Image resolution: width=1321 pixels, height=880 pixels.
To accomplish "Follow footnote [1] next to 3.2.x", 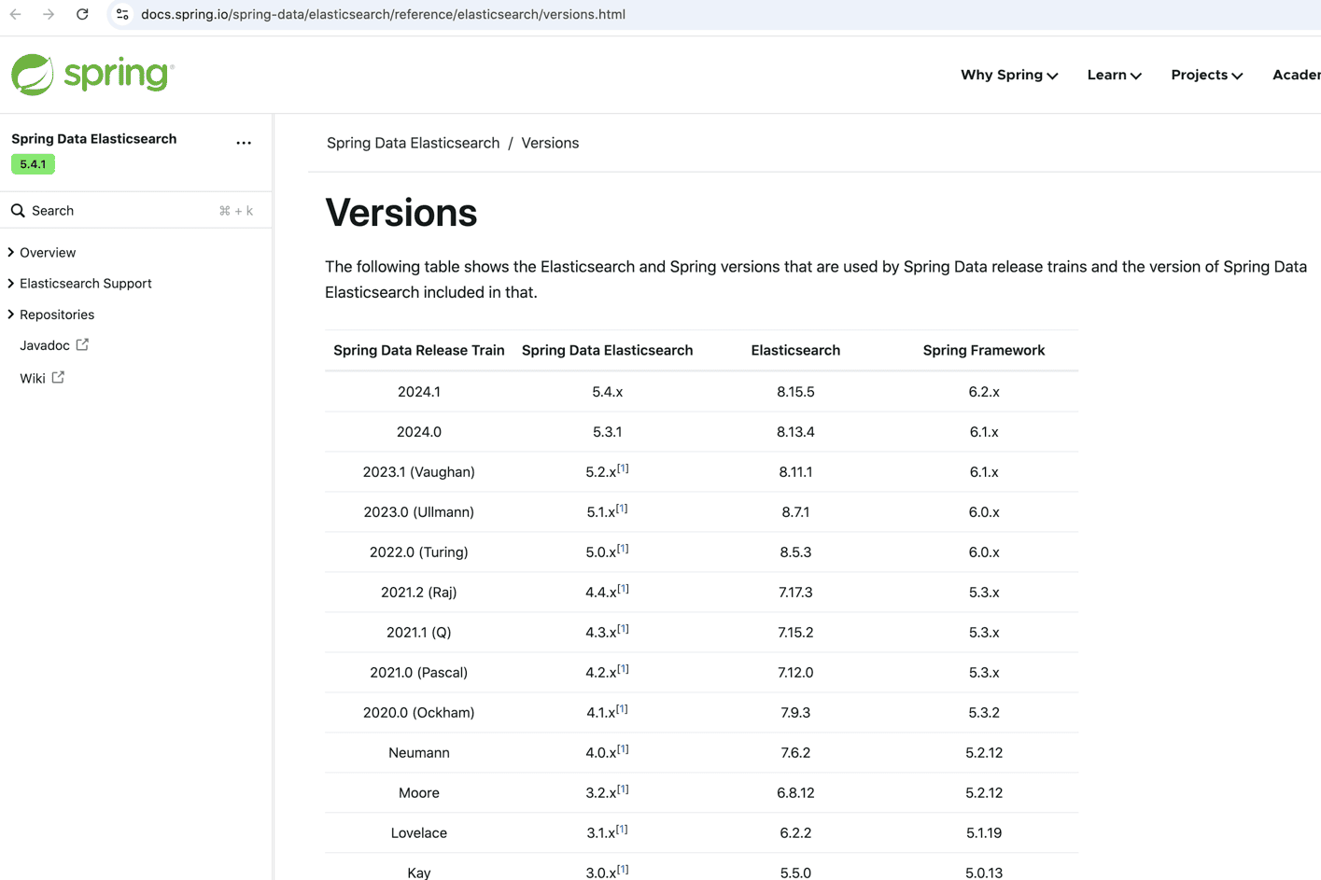I will click(623, 789).
